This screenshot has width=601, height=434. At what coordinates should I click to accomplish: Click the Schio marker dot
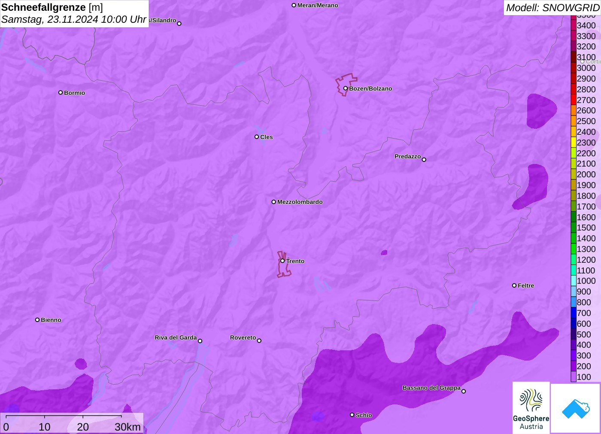point(352,415)
